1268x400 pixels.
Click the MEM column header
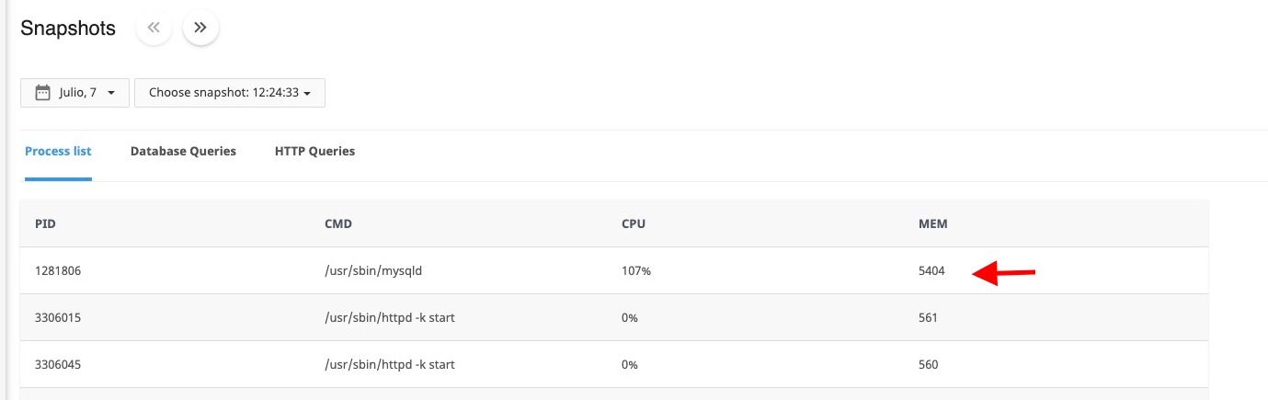[x=932, y=223]
